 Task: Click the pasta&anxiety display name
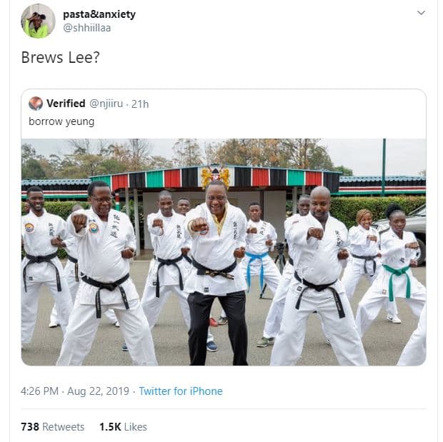[99, 14]
